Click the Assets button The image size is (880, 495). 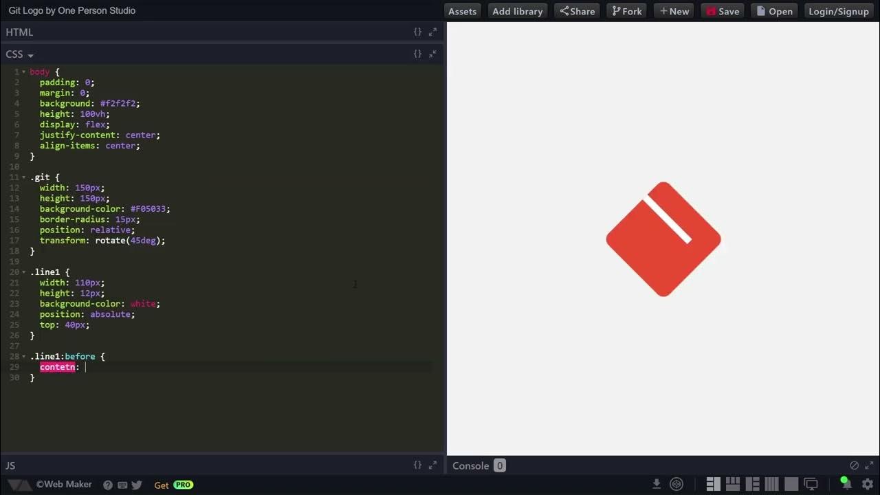click(462, 11)
